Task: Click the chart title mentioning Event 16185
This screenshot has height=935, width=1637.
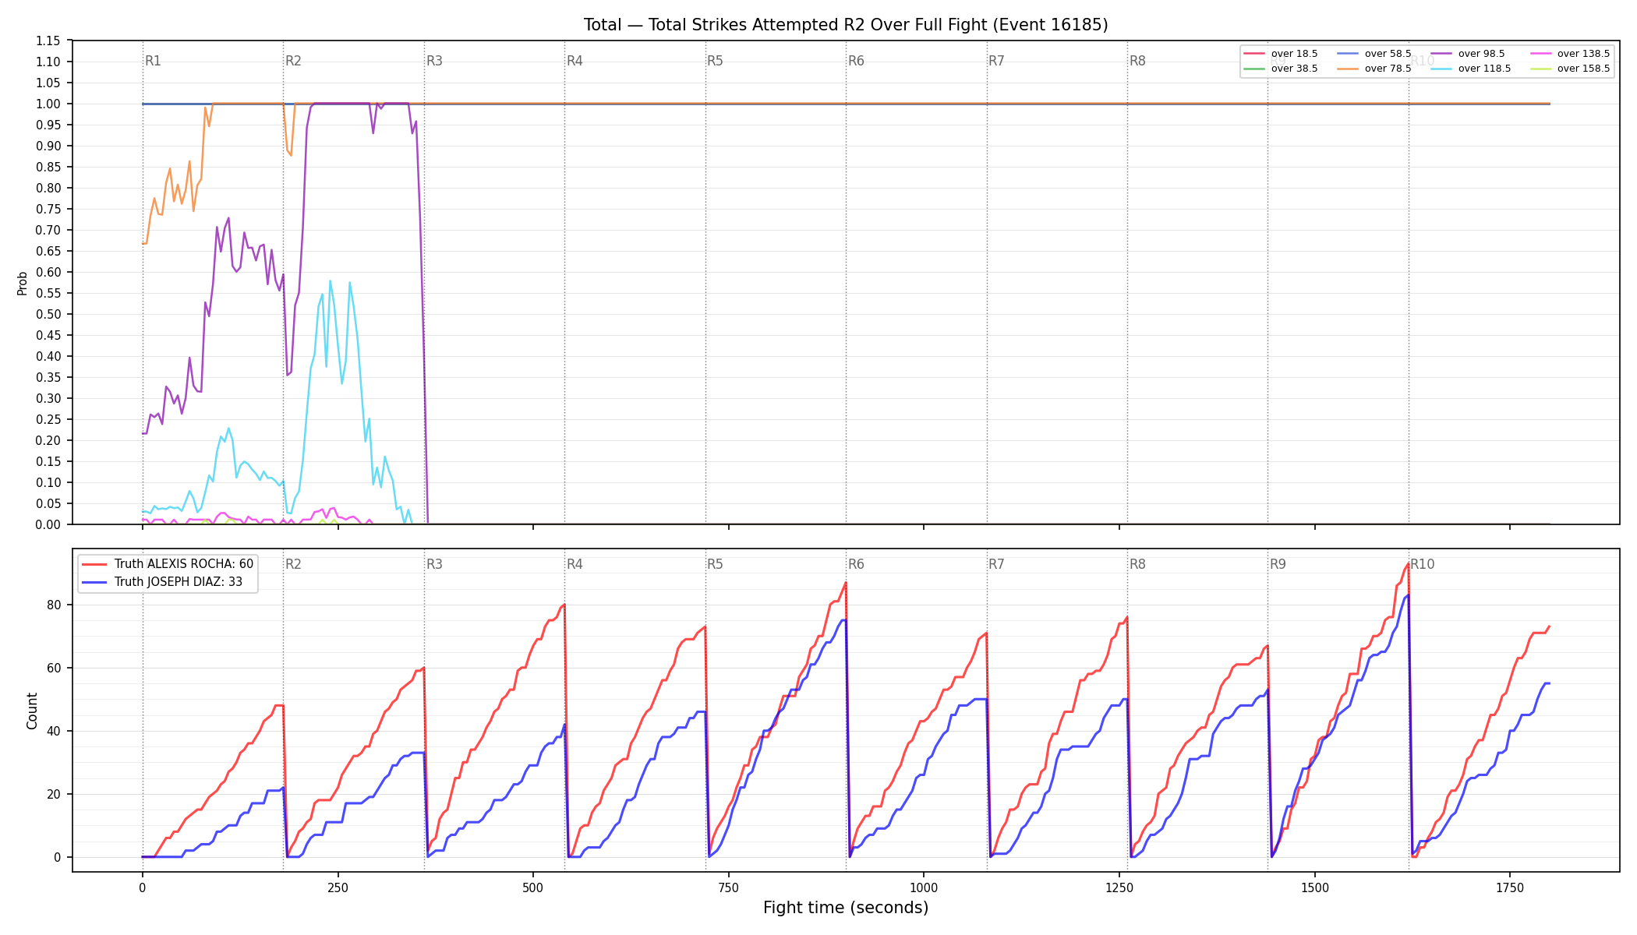Action: 846,25
